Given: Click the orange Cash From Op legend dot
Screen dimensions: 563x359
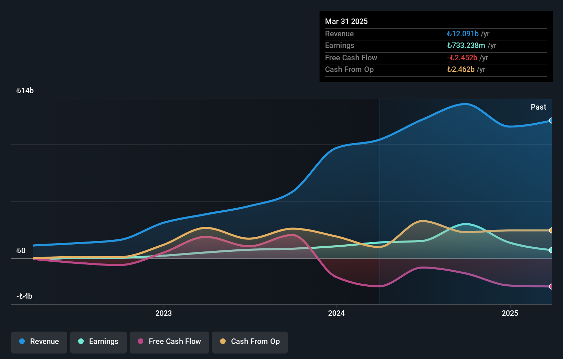Looking at the screenshot, I should click(x=223, y=341).
